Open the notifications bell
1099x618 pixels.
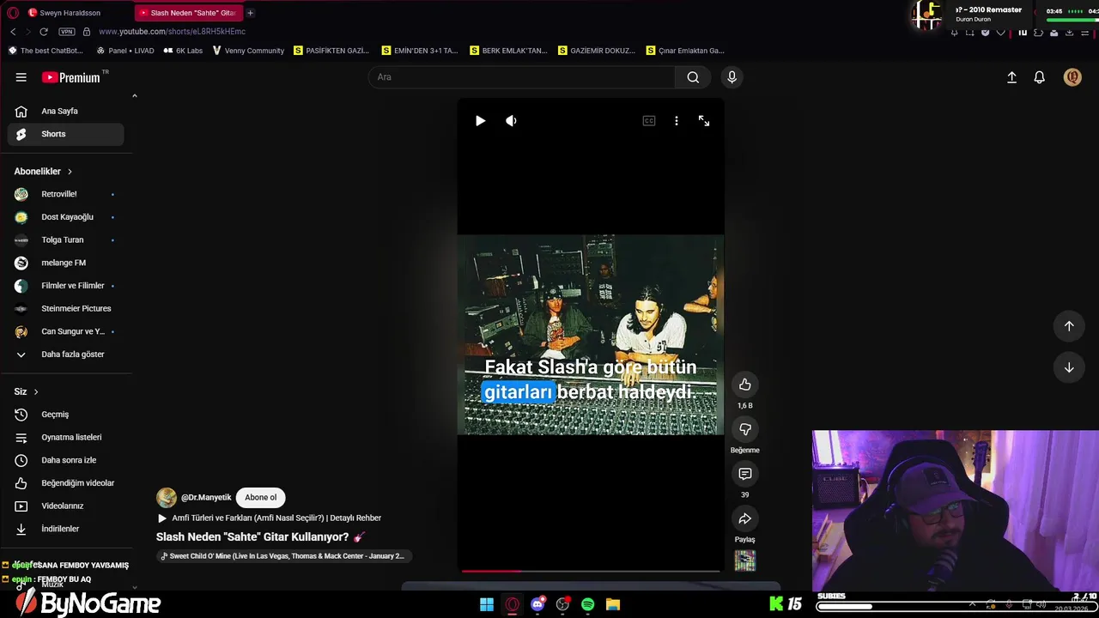[1039, 77]
